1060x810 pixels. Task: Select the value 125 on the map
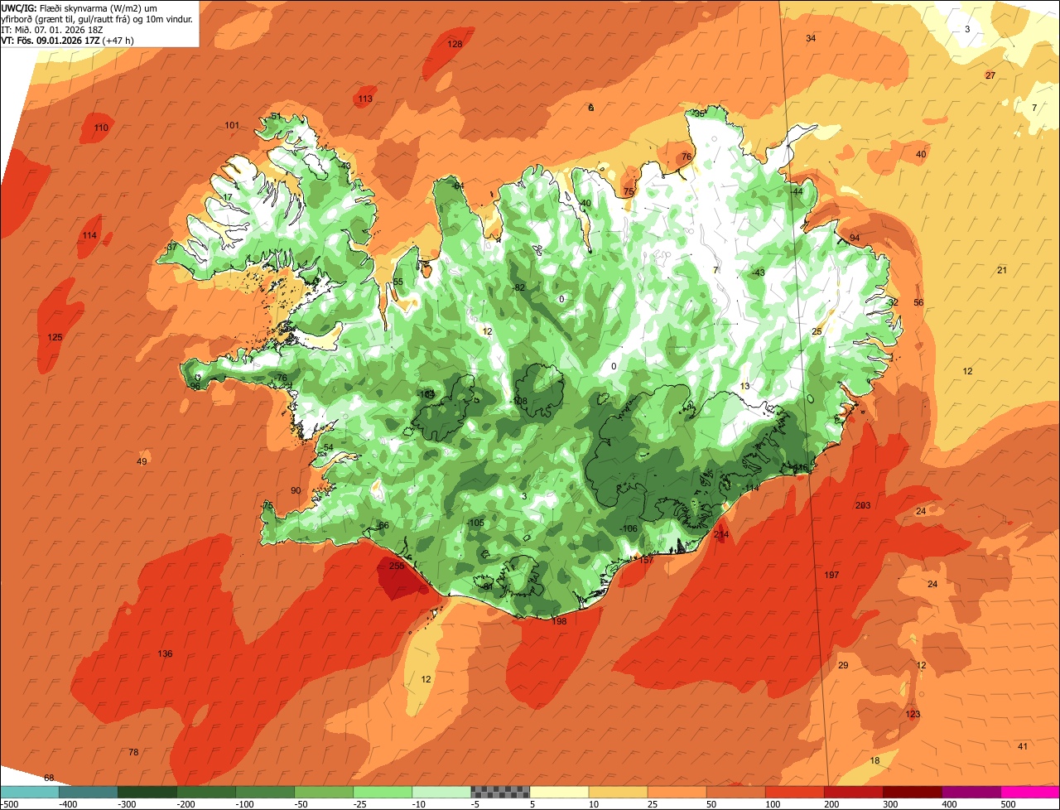55,337
